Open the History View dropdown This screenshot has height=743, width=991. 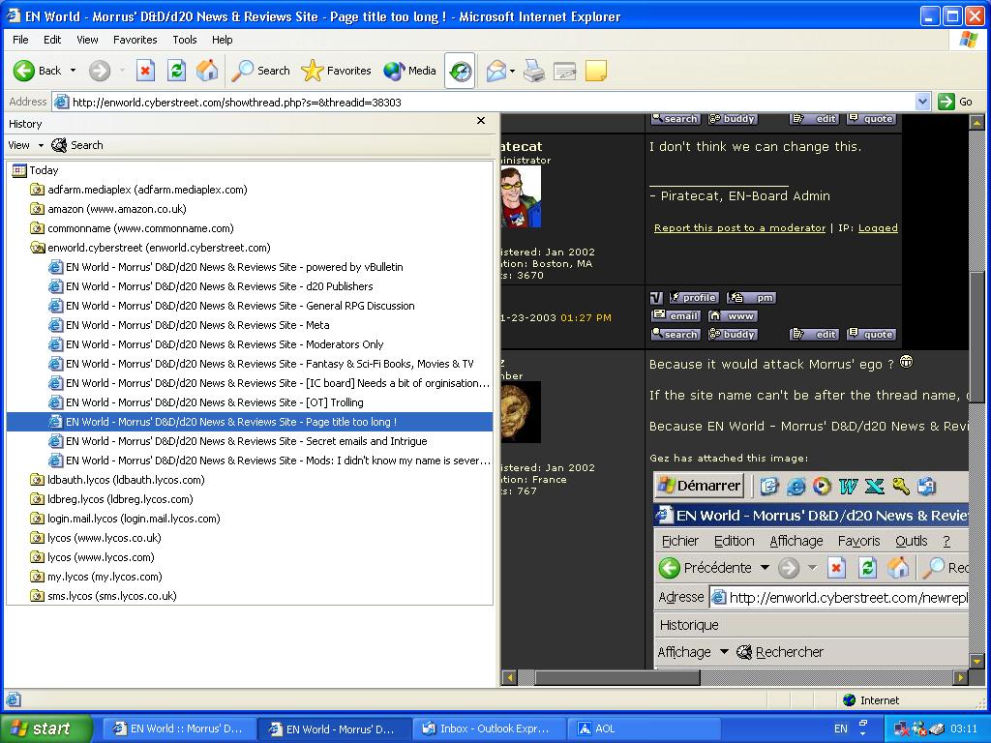click(26, 145)
